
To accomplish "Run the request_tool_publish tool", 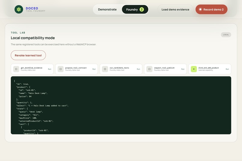I will point(183,69).
